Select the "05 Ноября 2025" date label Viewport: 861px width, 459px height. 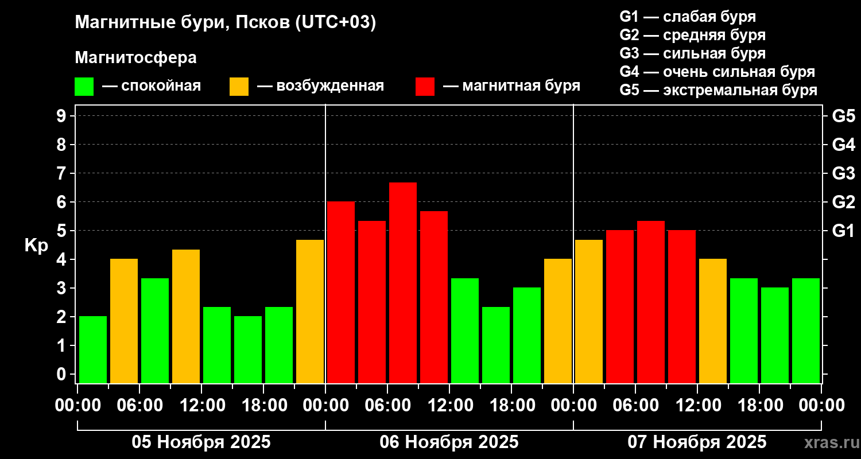(x=201, y=442)
